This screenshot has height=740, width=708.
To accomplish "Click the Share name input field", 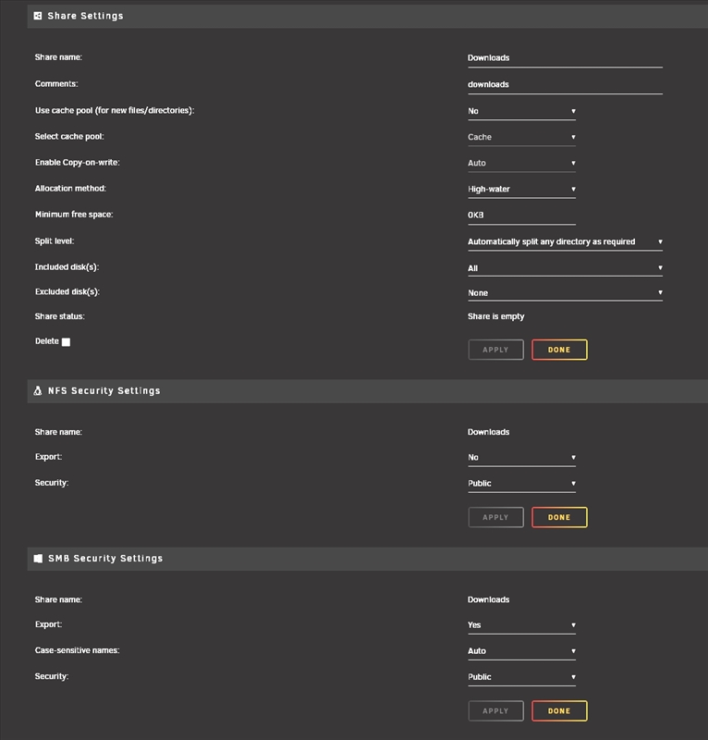I will [x=565, y=57].
